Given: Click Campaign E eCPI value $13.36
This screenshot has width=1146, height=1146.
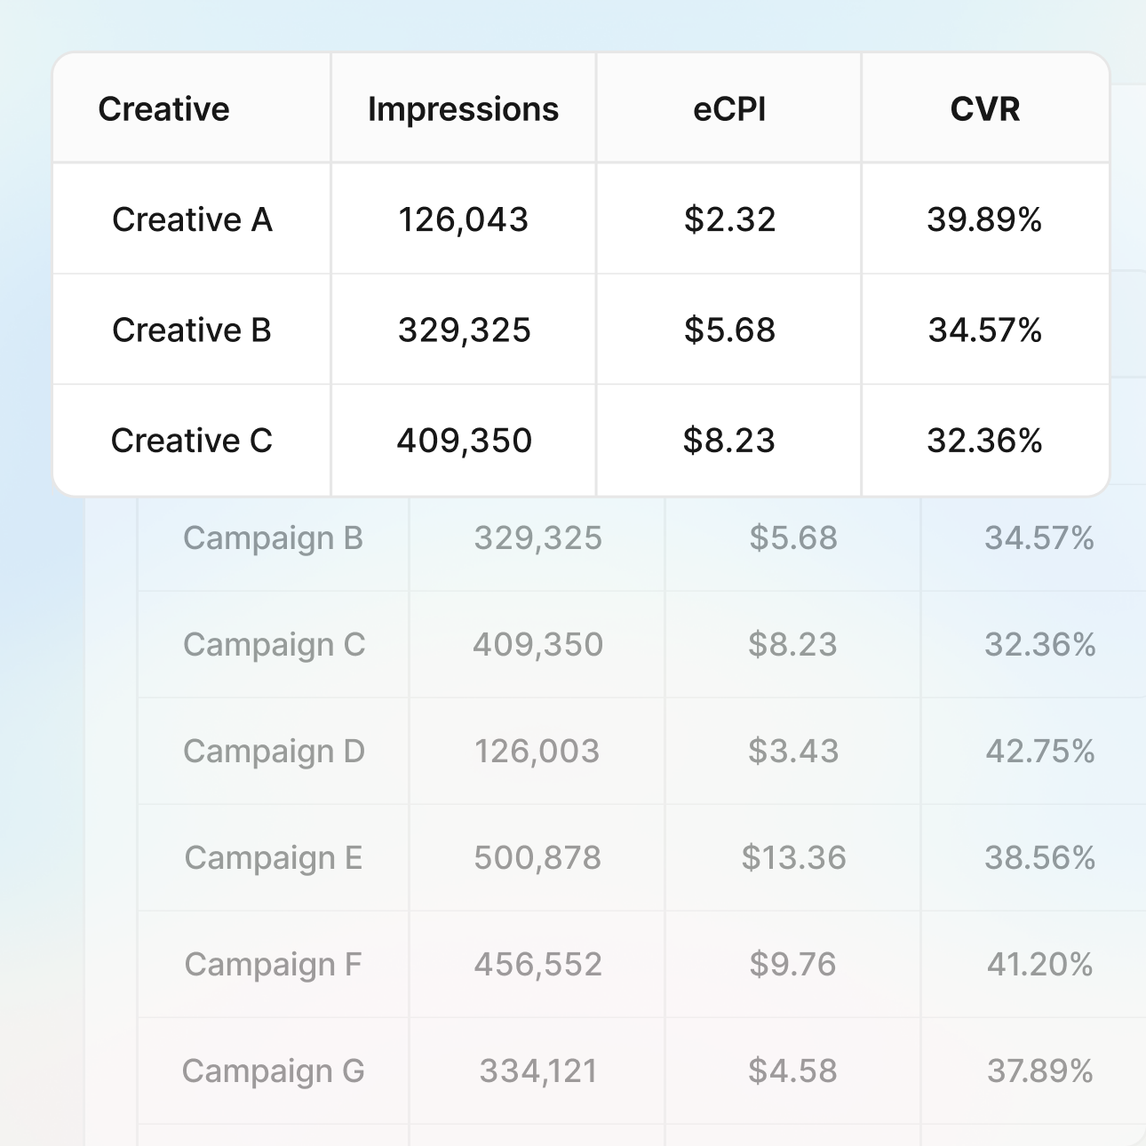Looking at the screenshot, I should click(793, 858).
